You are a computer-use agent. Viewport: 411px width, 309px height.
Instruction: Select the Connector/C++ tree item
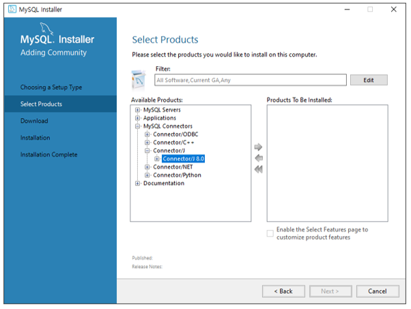(x=173, y=143)
